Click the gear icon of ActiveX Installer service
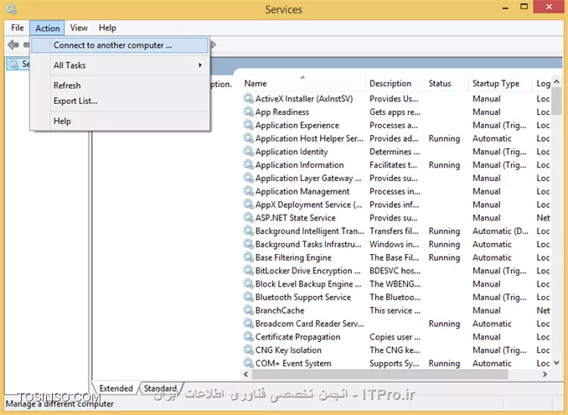The image size is (568, 415). pos(248,99)
